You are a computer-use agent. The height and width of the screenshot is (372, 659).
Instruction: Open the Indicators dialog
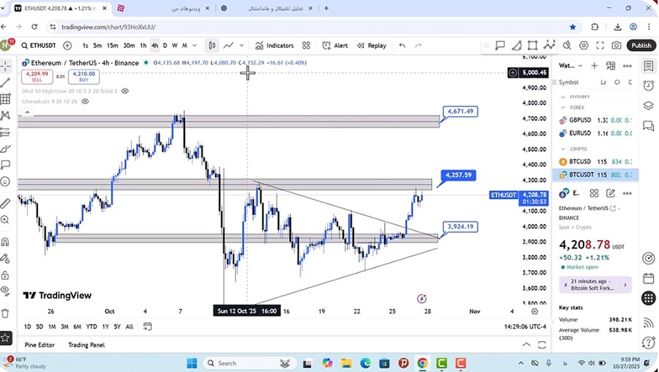coord(274,46)
